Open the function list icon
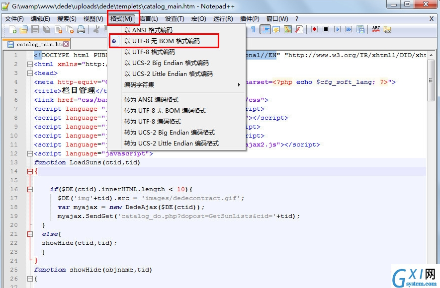The width and height of the screenshot is (440, 288). (x=299, y=29)
